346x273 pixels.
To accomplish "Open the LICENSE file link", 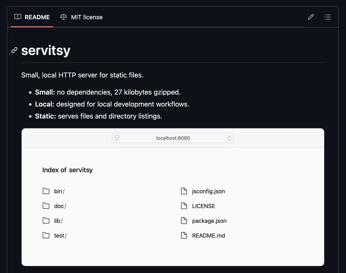I will coord(204,206).
